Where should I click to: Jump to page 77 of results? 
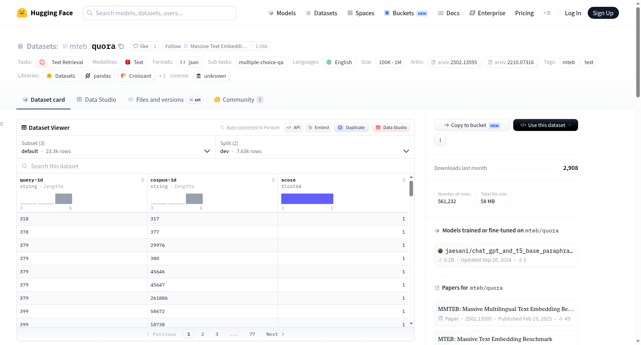click(x=252, y=334)
